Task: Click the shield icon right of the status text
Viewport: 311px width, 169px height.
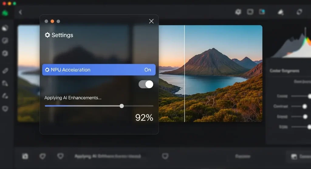Action: [165, 156]
